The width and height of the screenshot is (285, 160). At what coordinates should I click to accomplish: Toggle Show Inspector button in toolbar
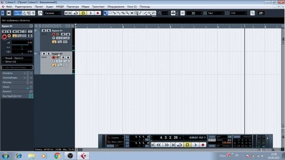(16, 13)
